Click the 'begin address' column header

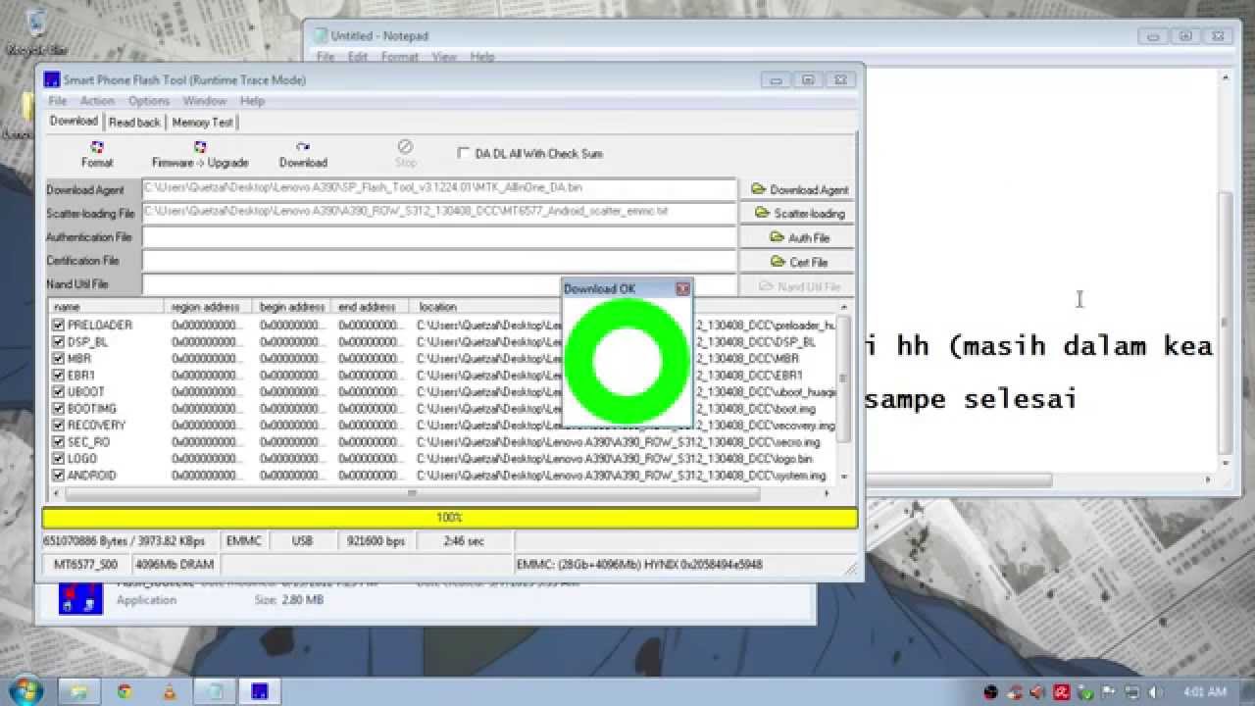[291, 307]
